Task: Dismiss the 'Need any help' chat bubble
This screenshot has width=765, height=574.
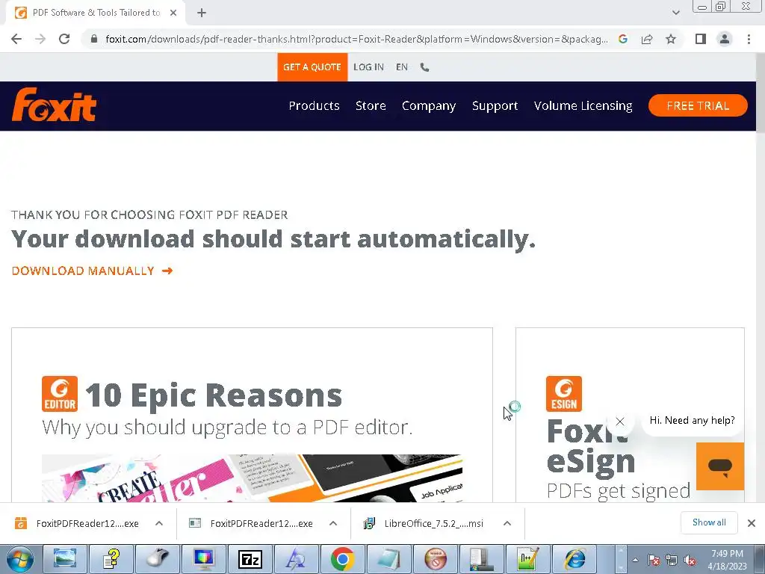Action: [x=619, y=422]
